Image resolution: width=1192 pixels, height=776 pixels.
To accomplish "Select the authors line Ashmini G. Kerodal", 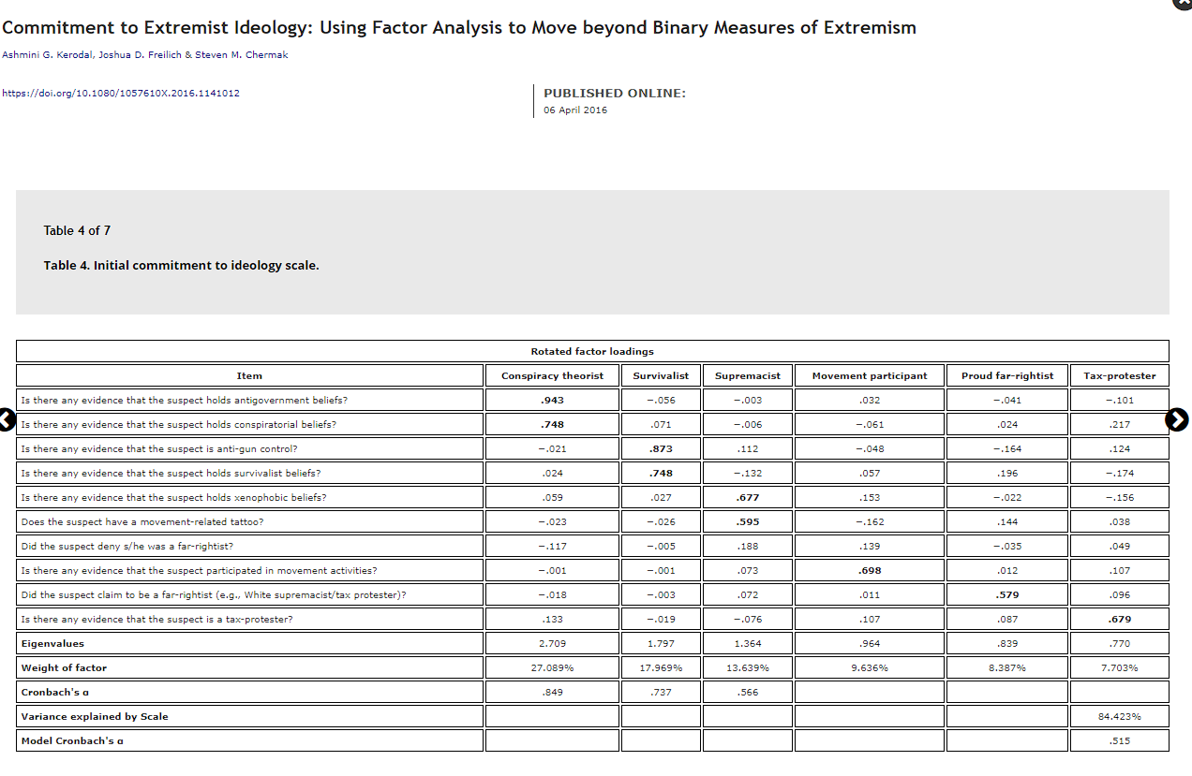I will (x=145, y=54).
